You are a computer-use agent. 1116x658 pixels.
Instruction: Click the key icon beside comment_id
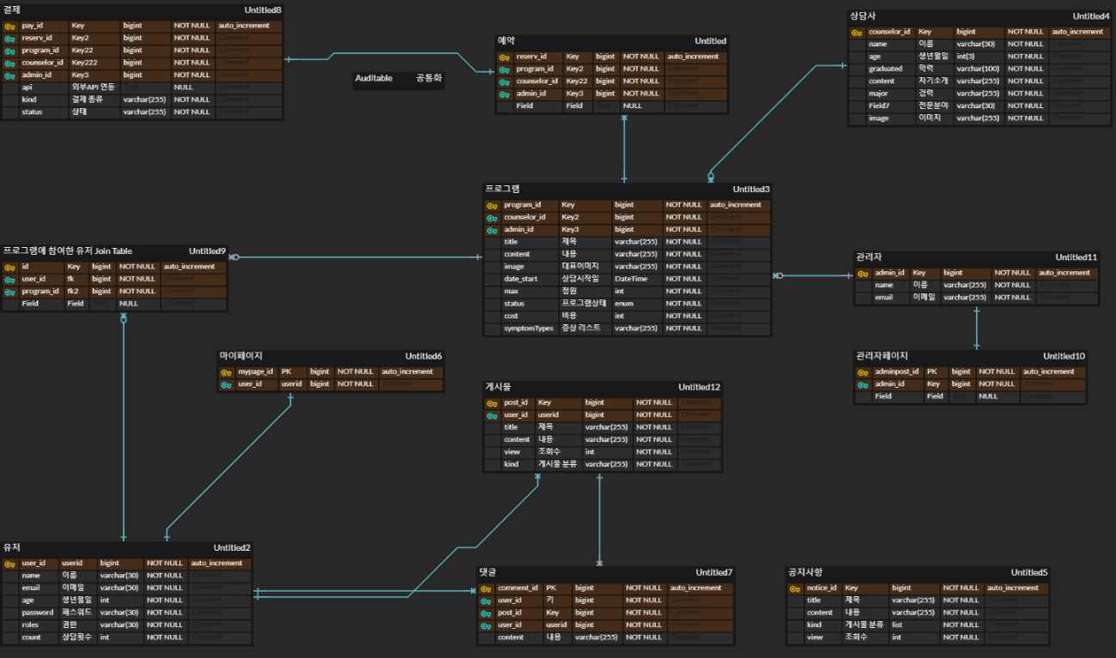pos(485,589)
